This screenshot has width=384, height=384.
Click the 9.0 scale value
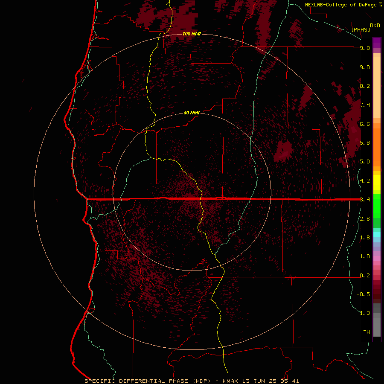pyautogui.click(x=365, y=67)
